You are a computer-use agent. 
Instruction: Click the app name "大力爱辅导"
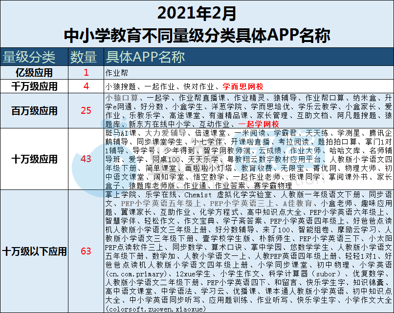coord(166,133)
